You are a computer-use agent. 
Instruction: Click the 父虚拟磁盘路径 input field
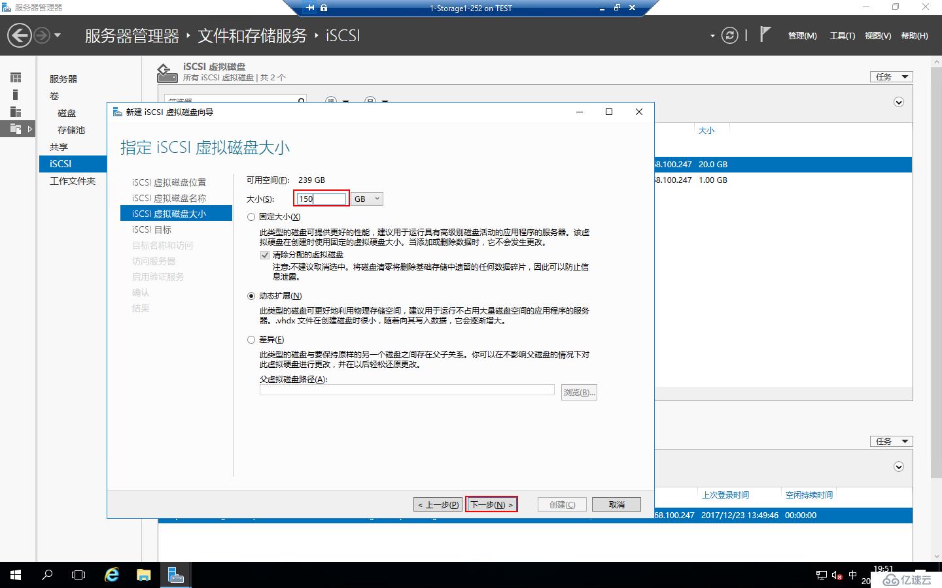[x=407, y=390]
